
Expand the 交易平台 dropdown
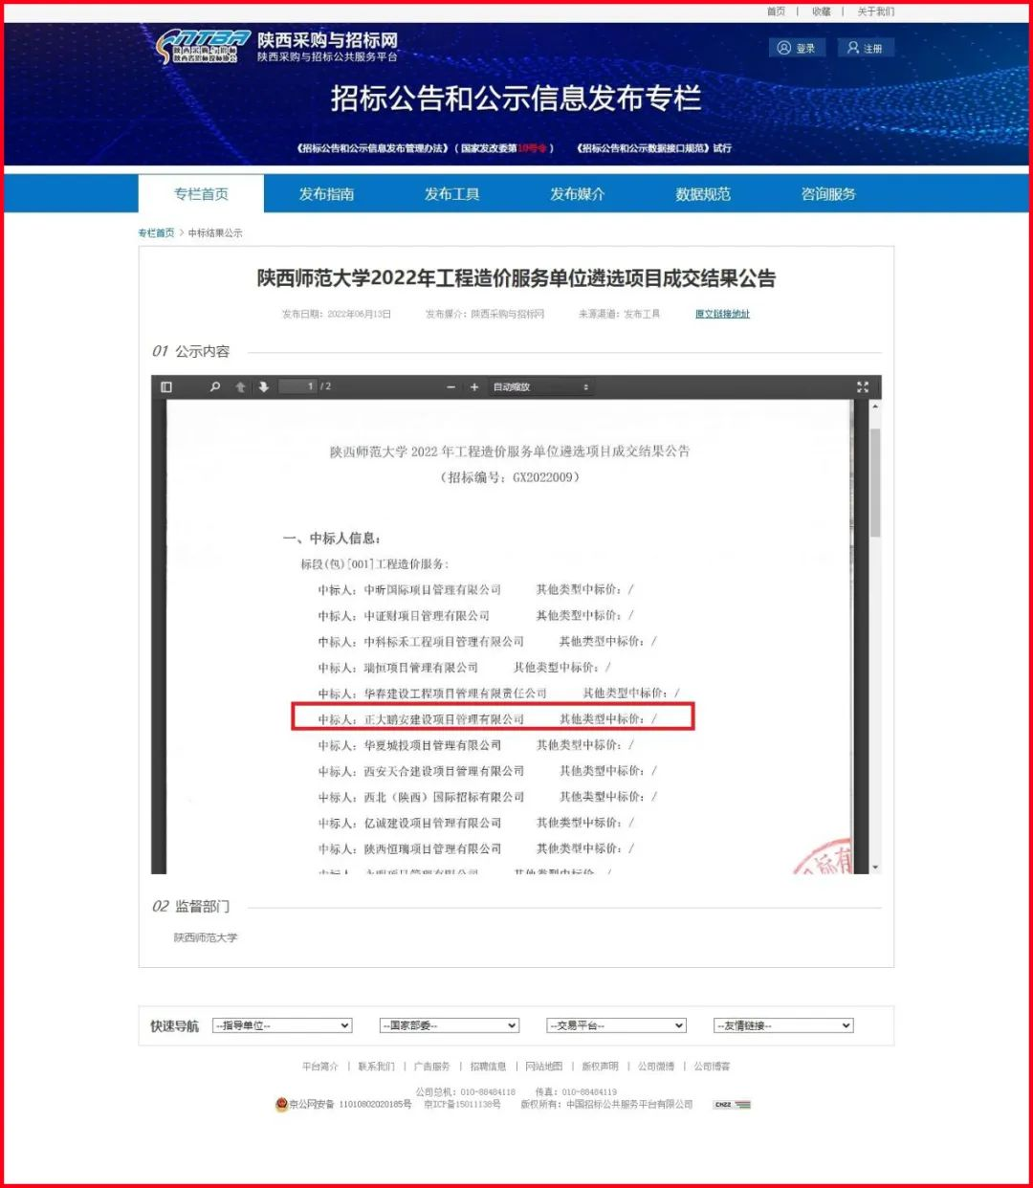[x=616, y=1025]
